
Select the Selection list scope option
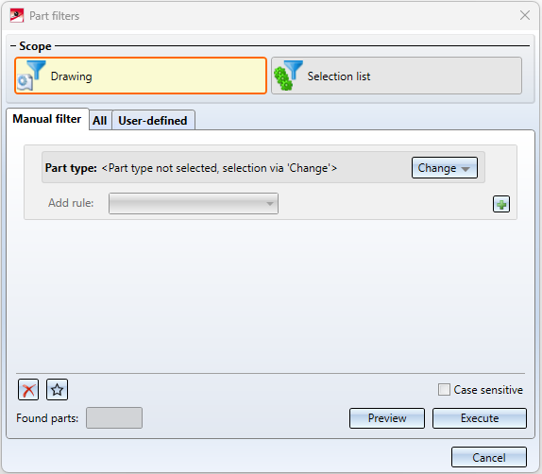pos(397,76)
